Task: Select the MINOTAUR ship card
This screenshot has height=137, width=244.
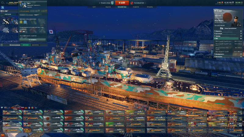Action: click(74, 130)
